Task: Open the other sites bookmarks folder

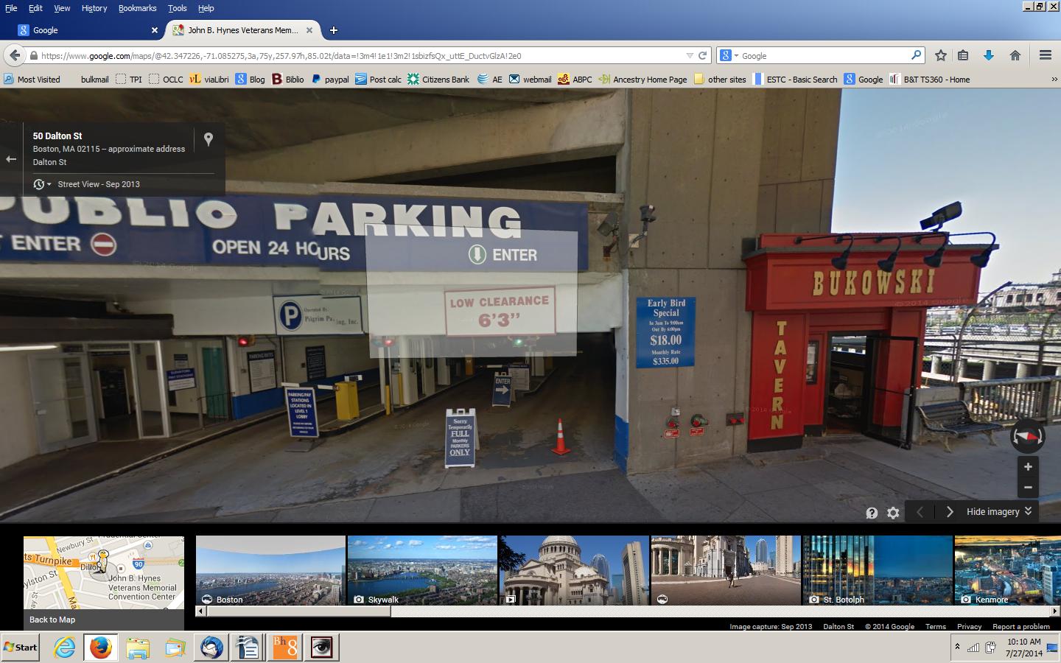Action: 720,79
